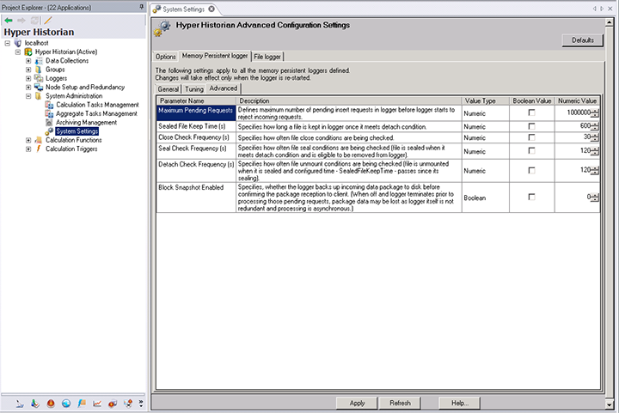Click the pencil edit icon in explorer toolbar
619x413 pixels.
[x=47, y=20]
